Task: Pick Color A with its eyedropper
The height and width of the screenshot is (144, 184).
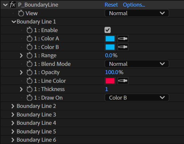Action: (123, 38)
